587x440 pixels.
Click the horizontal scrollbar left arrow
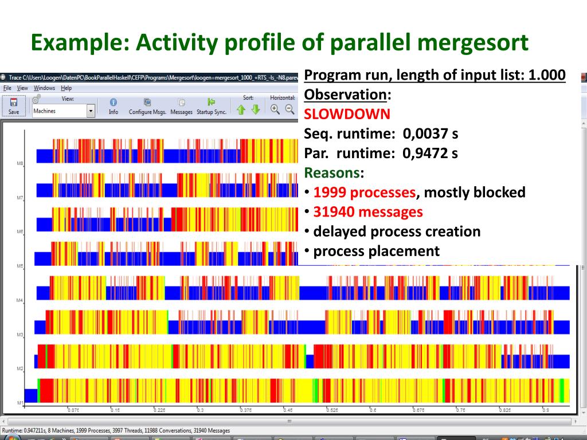[x=3, y=421]
